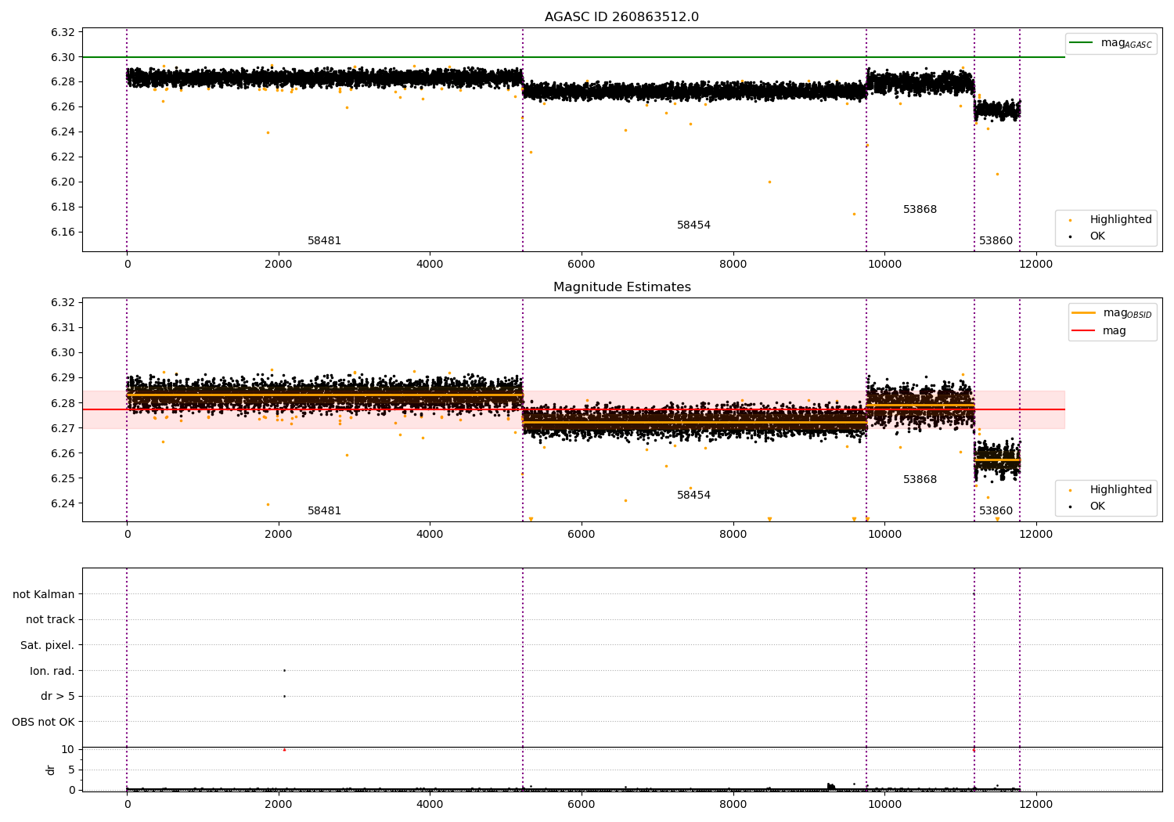
Task: Click the 6.24 tick label in the middle plot
Action: 63,503
